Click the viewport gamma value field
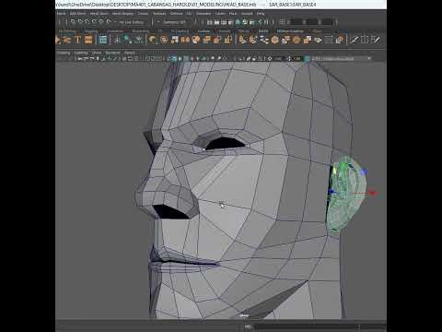This screenshot has height=332, width=442. 297,58
